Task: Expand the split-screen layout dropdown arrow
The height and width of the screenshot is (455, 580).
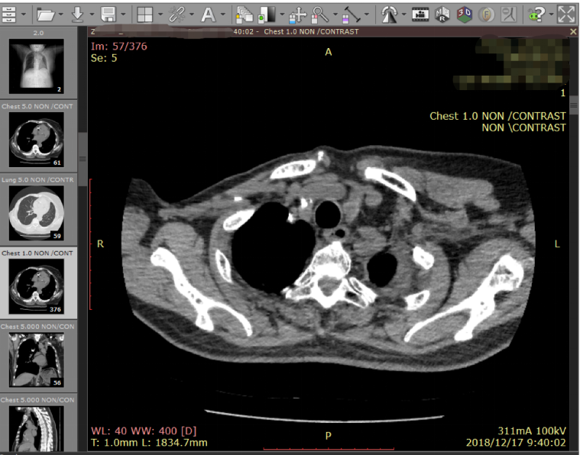Action: [x=160, y=15]
